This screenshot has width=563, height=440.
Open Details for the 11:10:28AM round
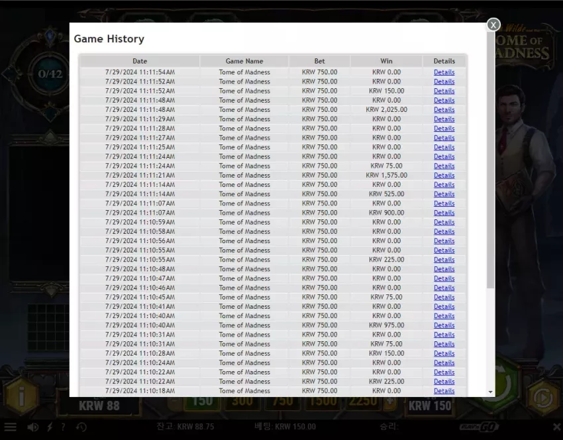pyautogui.click(x=444, y=353)
